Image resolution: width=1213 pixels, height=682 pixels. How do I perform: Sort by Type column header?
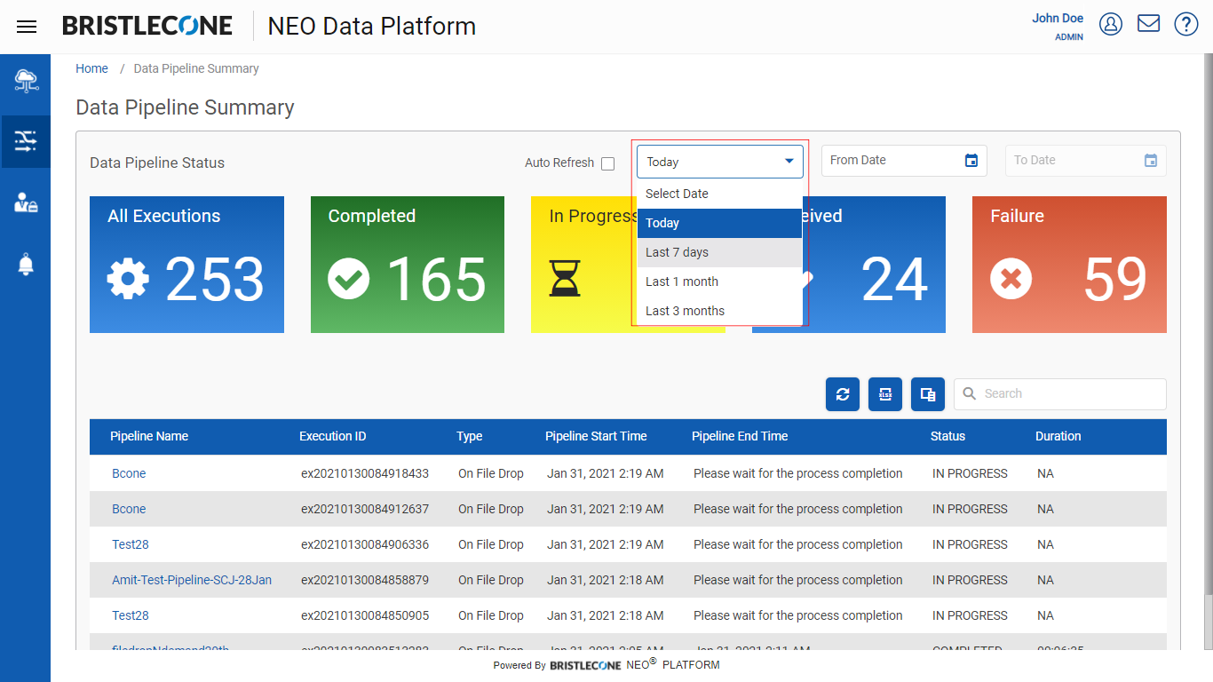click(470, 436)
